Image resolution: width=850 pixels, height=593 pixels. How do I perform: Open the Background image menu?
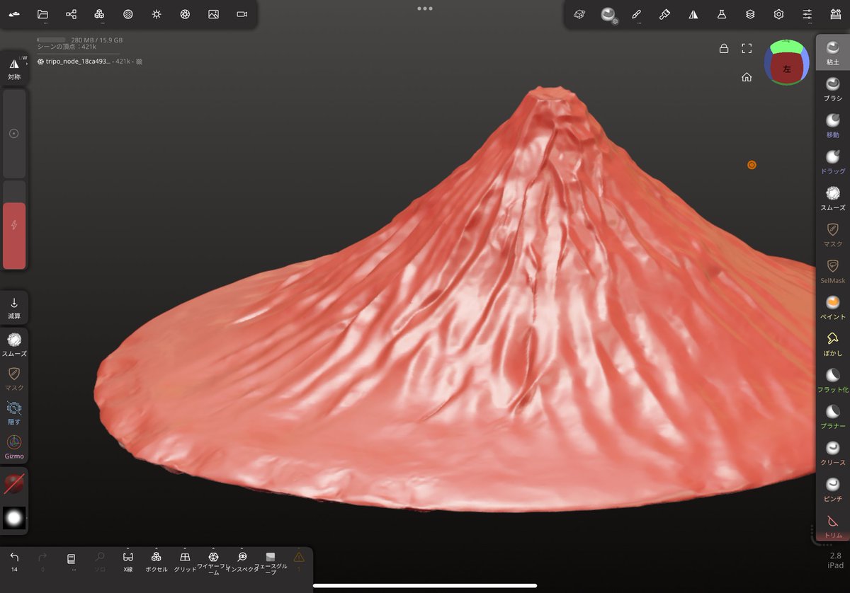coord(213,14)
